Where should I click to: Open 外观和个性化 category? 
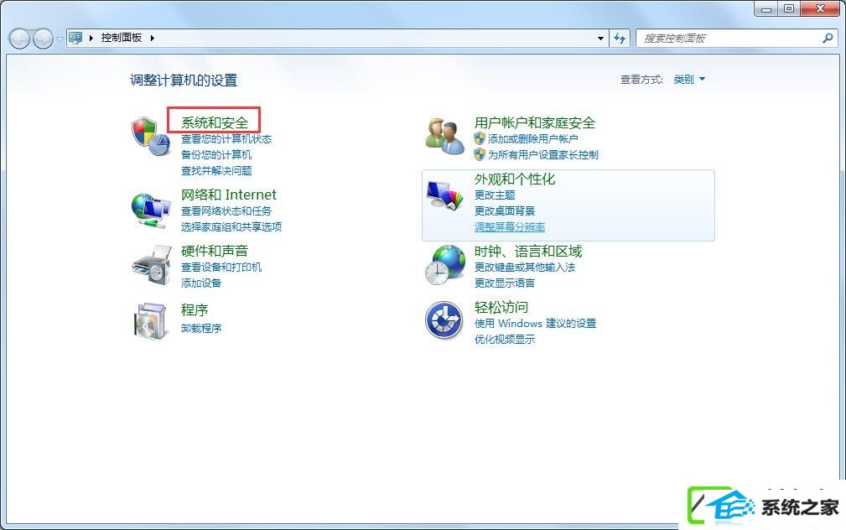click(515, 179)
